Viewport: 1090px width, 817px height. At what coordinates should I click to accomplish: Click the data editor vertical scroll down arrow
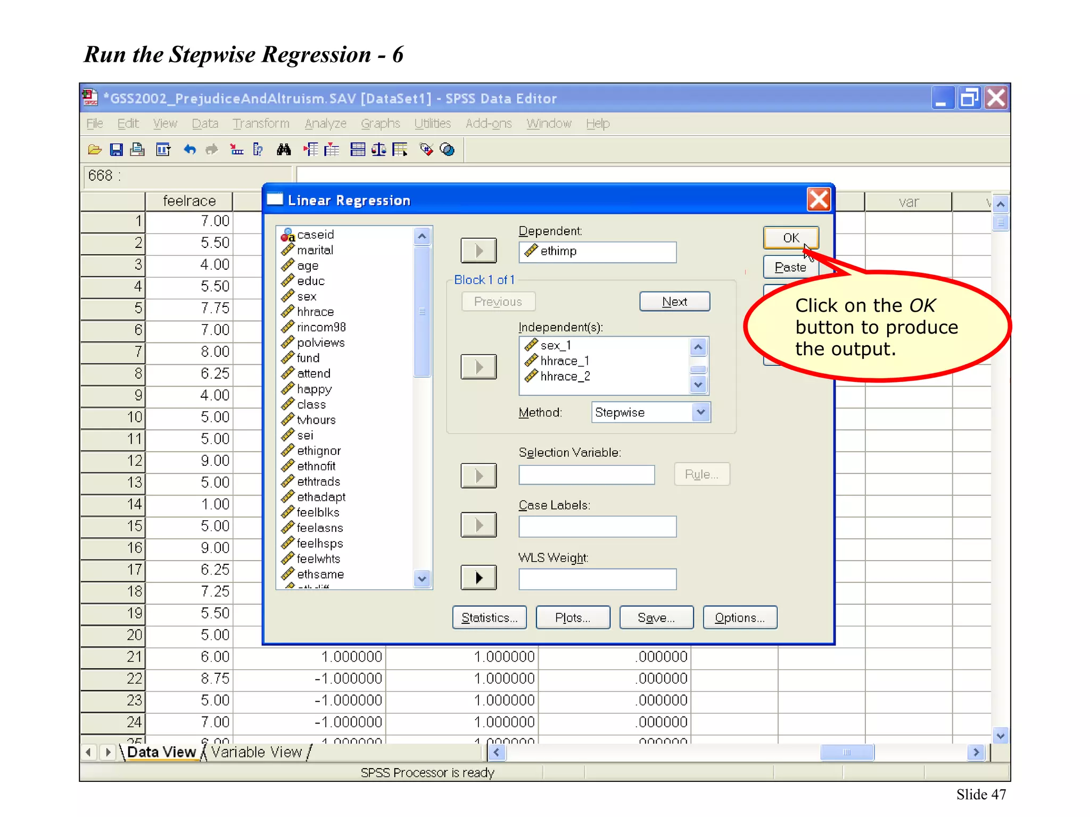point(1001,736)
